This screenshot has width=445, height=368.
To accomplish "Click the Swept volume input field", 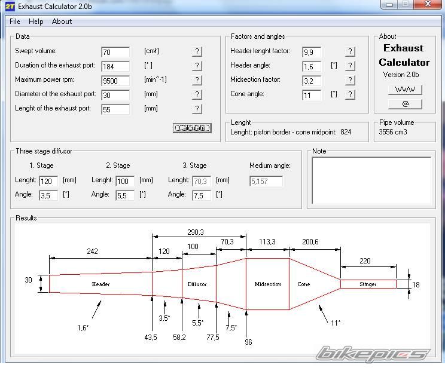I will (115, 52).
